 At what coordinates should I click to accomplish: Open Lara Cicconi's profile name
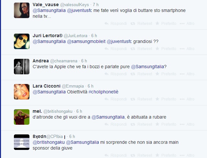point(47,86)
